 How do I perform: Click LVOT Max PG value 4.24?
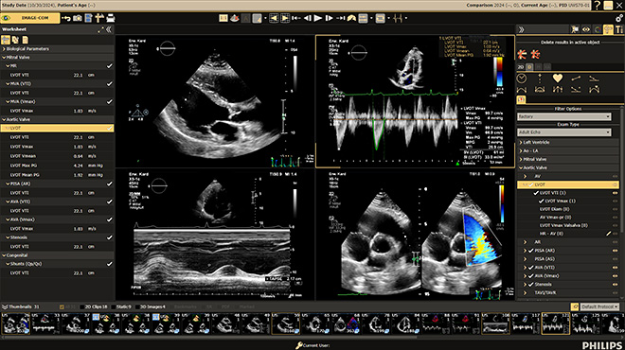78,166
